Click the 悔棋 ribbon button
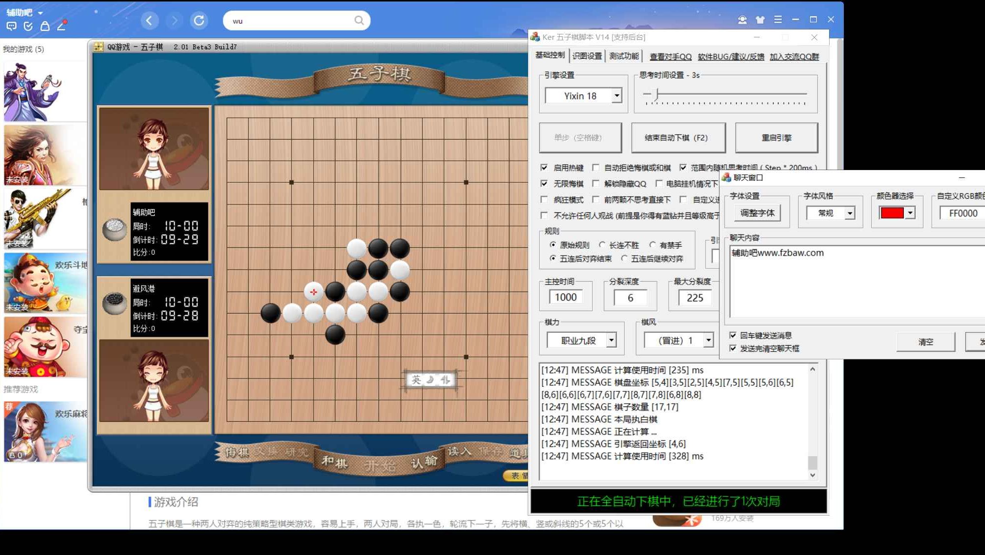This screenshot has width=985, height=555. (237, 452)
